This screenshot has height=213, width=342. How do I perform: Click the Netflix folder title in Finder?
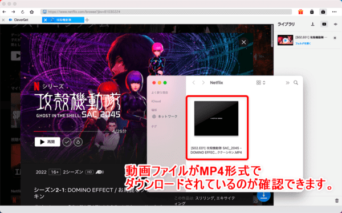click(217, 83)
